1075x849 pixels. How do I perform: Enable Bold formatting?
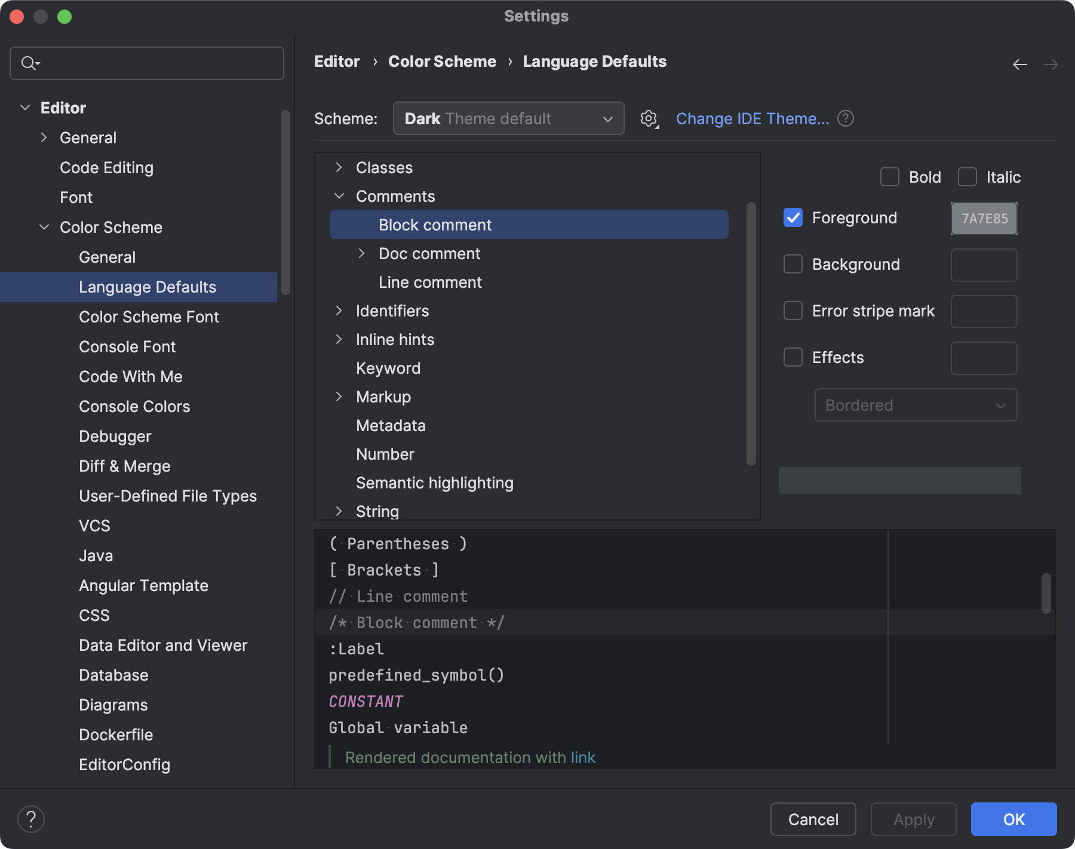[x=890, y=177]
